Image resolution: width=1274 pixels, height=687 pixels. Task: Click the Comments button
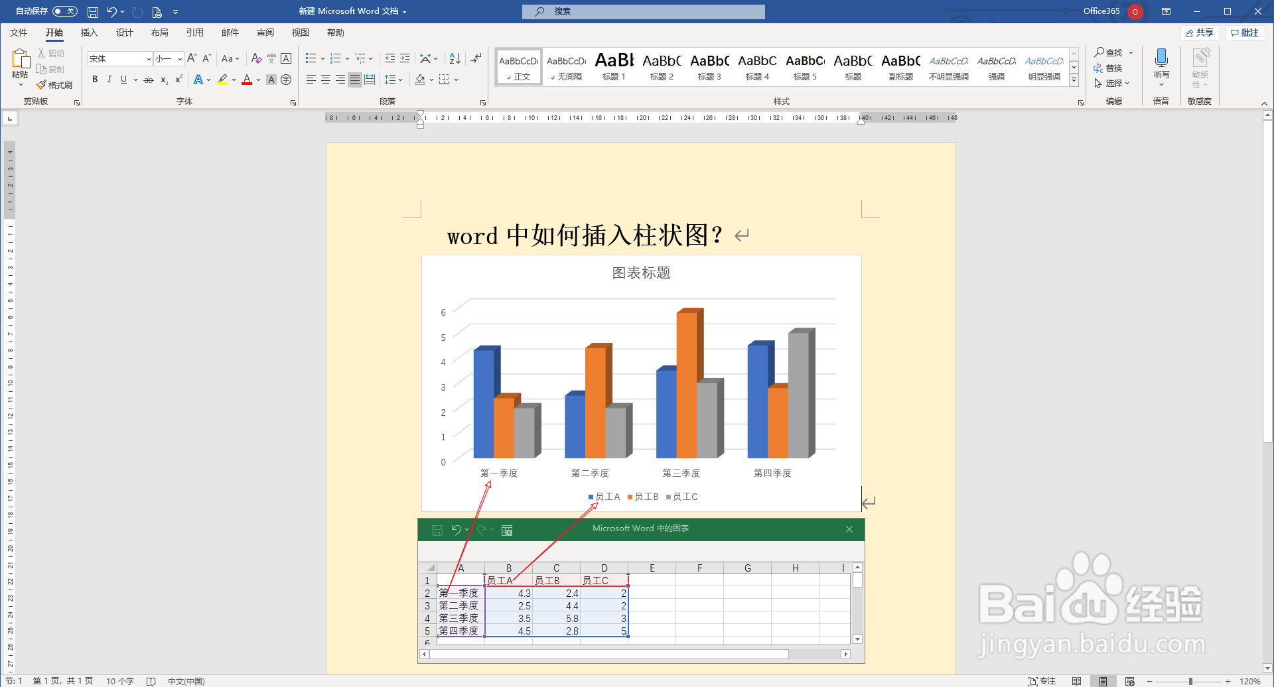pyautogui.click(x=1245, y=32)
